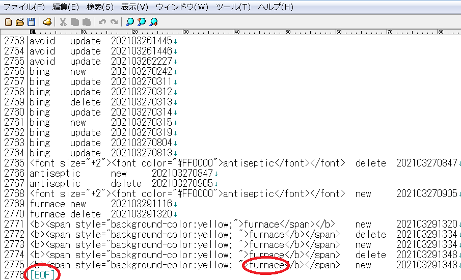Open the 検索(S) menu
The image size is (461, 280).
tap(100, 7)
